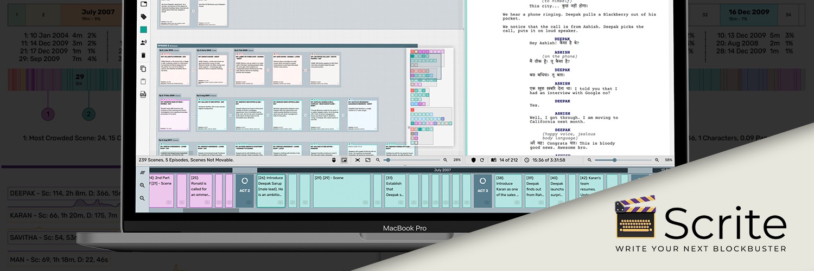Select timeline scene [29] - Scene
The height and width of the screenshot is (271, 814).
click(342, 191)
